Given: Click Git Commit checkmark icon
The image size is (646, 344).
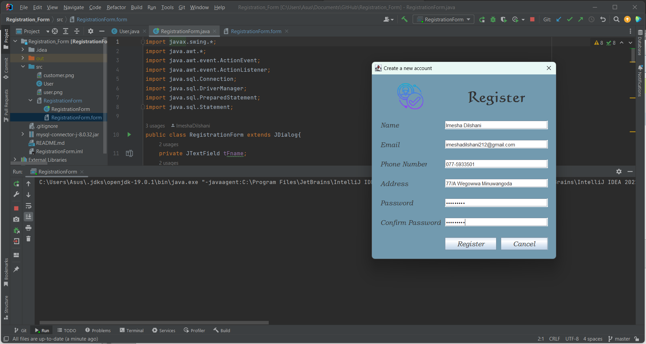Looking at the screenshot, I should (570, 19).
